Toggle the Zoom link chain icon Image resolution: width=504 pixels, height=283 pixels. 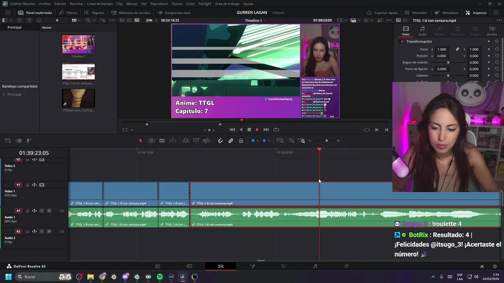point(458,50)
